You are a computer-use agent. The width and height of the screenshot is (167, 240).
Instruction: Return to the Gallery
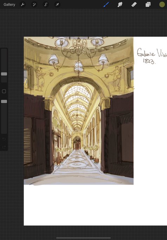[9, 5]
